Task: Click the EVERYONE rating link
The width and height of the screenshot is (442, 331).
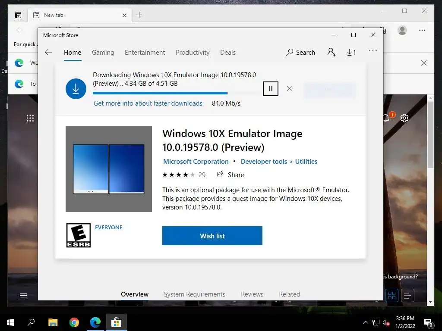Action: tap(108, 228)
